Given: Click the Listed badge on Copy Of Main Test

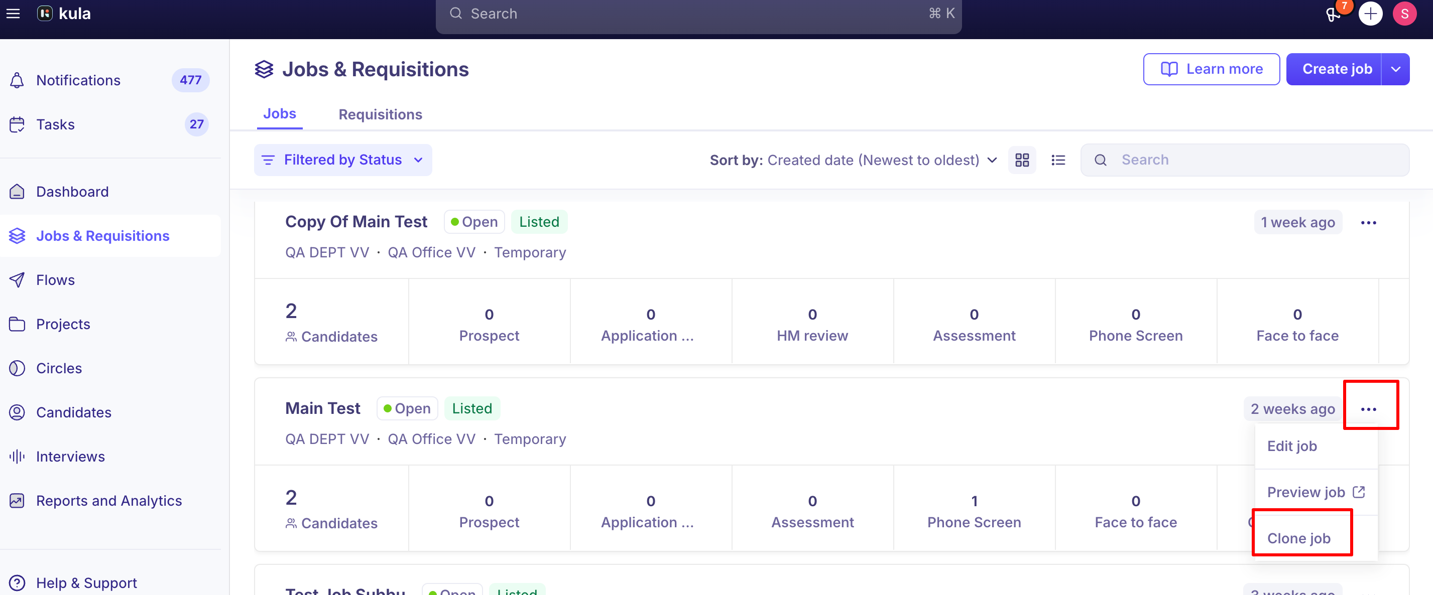Looking at the screenshot, I should click(x=539, y=222).
